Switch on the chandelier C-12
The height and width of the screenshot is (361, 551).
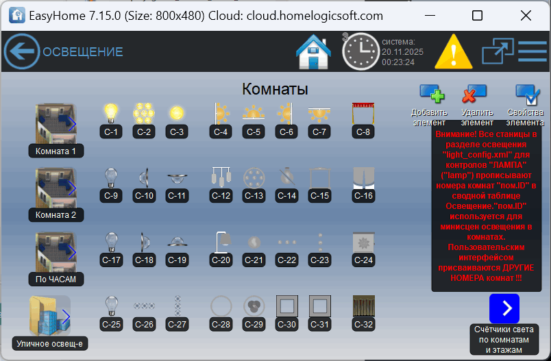pos(221,178)
